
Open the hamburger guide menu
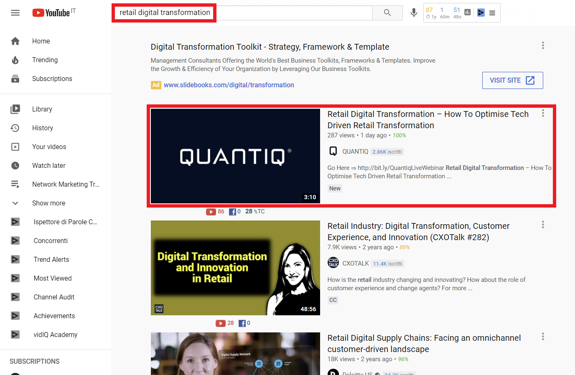(15, 13)
